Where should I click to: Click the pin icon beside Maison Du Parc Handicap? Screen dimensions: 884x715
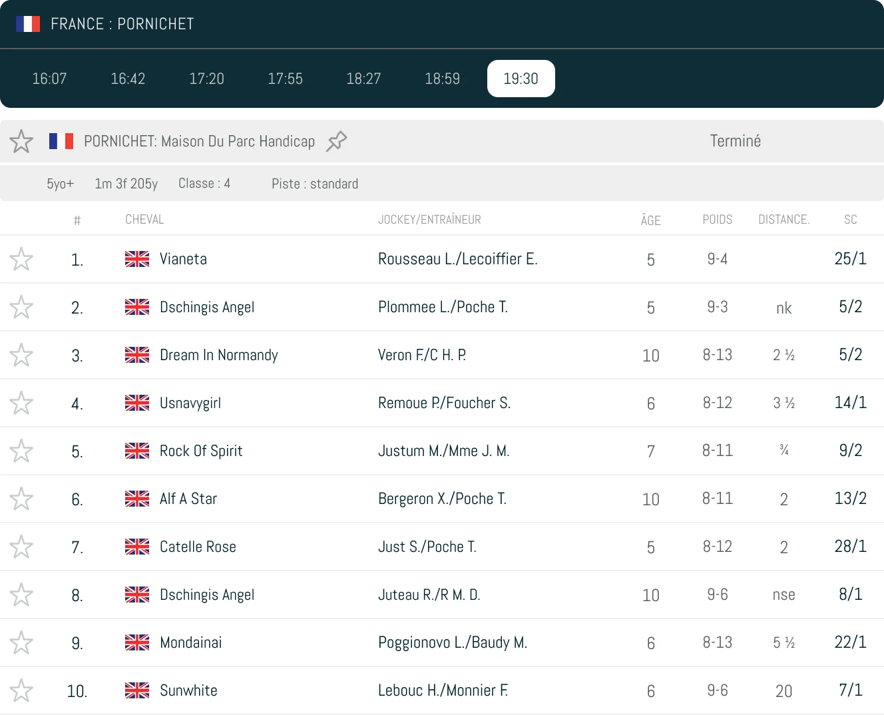pyautogui.click(x=337, y=141)
